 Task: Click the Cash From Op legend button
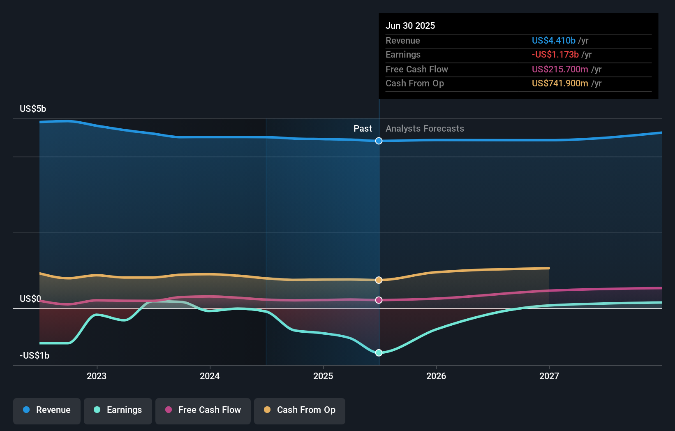click(x=300, y=410)
